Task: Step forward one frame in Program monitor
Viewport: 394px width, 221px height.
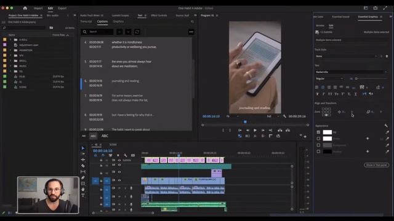Action: tap(263, 130)
